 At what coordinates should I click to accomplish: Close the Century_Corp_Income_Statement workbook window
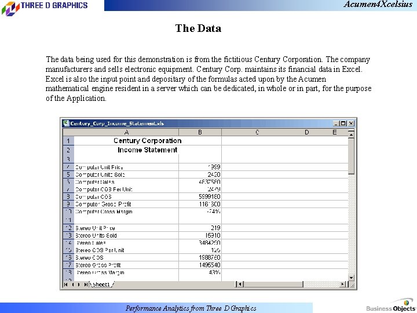[351, 123]
